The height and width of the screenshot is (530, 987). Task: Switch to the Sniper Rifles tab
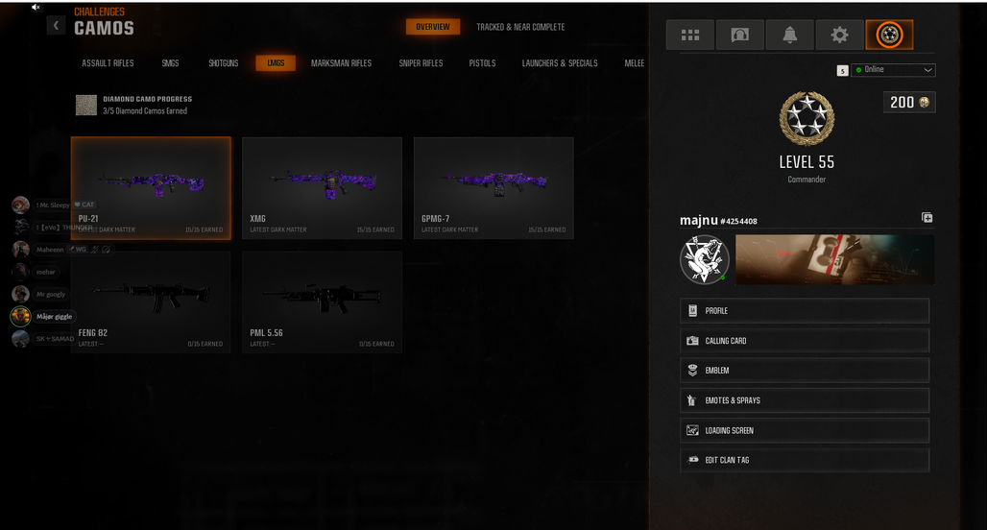pyautogui.click(x=421, y=63)
